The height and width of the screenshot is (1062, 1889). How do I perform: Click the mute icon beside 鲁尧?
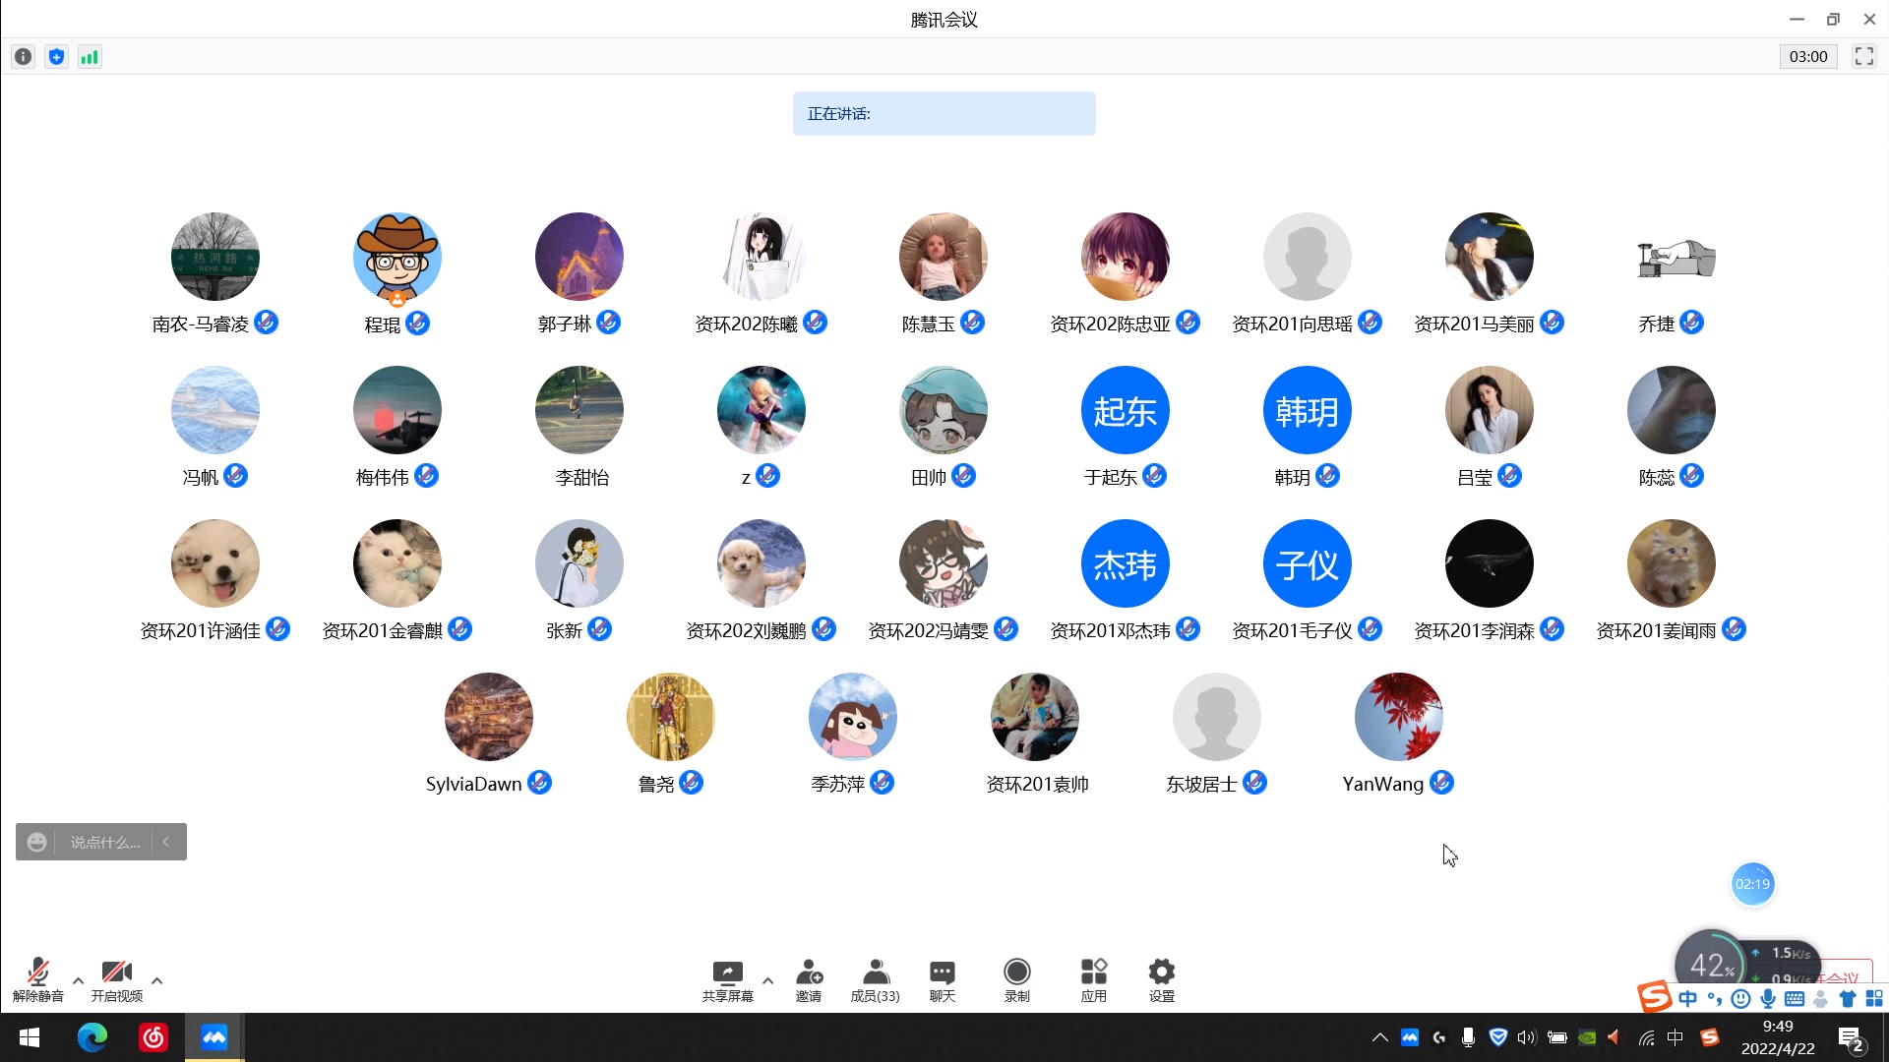(x=691, y=783)
